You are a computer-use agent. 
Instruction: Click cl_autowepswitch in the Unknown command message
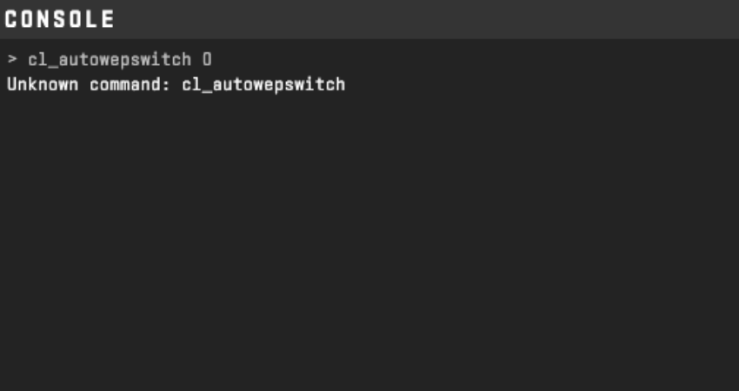tap(263, 85)
